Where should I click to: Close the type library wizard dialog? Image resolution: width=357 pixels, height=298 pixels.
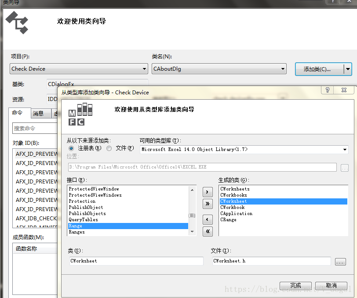[x=344, y=90]
